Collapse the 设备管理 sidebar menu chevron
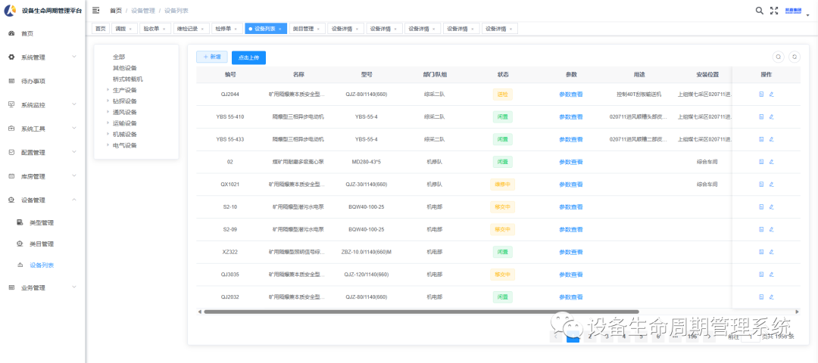This screenshot has height=363, width=818. coord(74,200)
